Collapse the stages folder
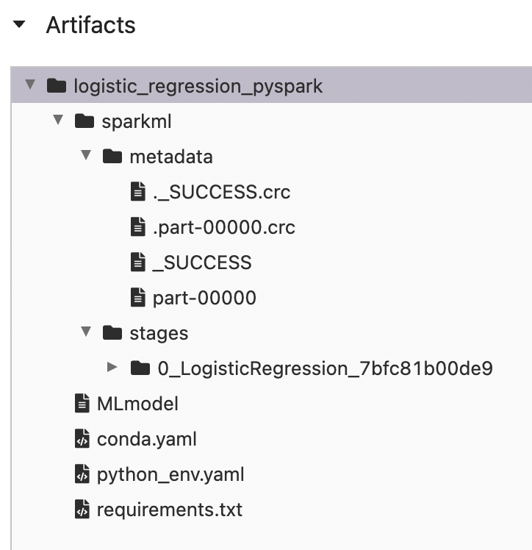This screenshot has height=550, width=532. pyautogui.click(x=87, y=332)
